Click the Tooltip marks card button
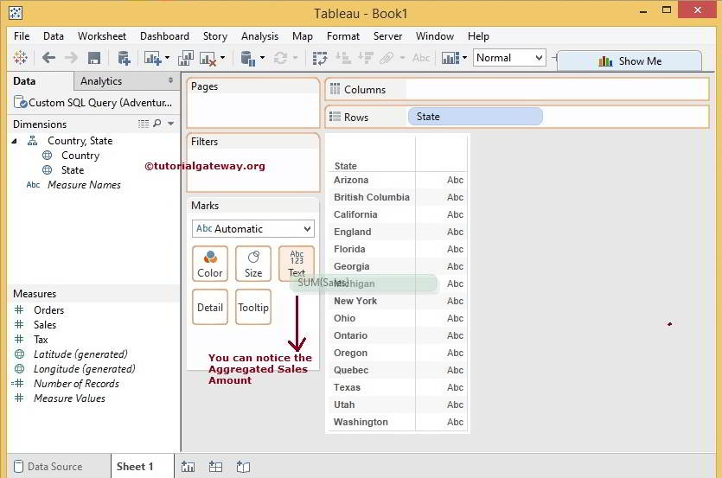 (x=253, y=307)
